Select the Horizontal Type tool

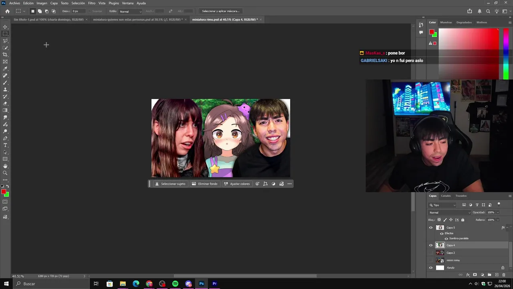point(5,145)
